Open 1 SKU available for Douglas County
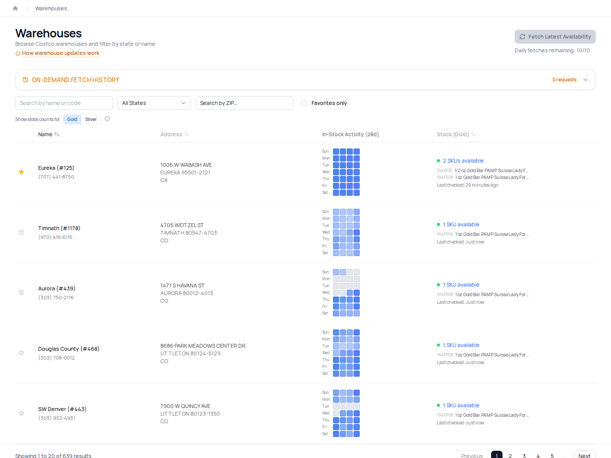The height and width of the screenshot is (458, 611). (461, 345)
